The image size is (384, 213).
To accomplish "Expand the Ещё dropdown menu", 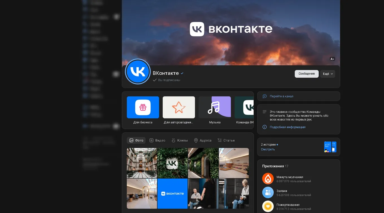I will click(328, 74).
